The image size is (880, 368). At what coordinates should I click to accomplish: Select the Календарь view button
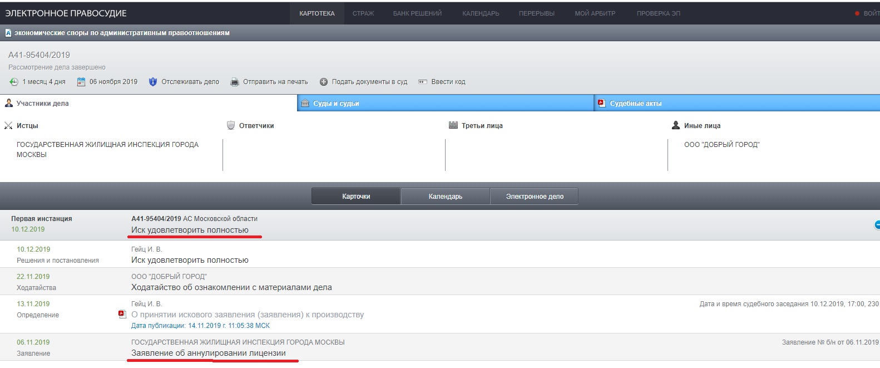445,197
